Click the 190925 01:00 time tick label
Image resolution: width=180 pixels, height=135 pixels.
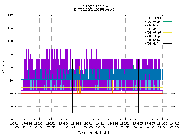click(162, 125)
